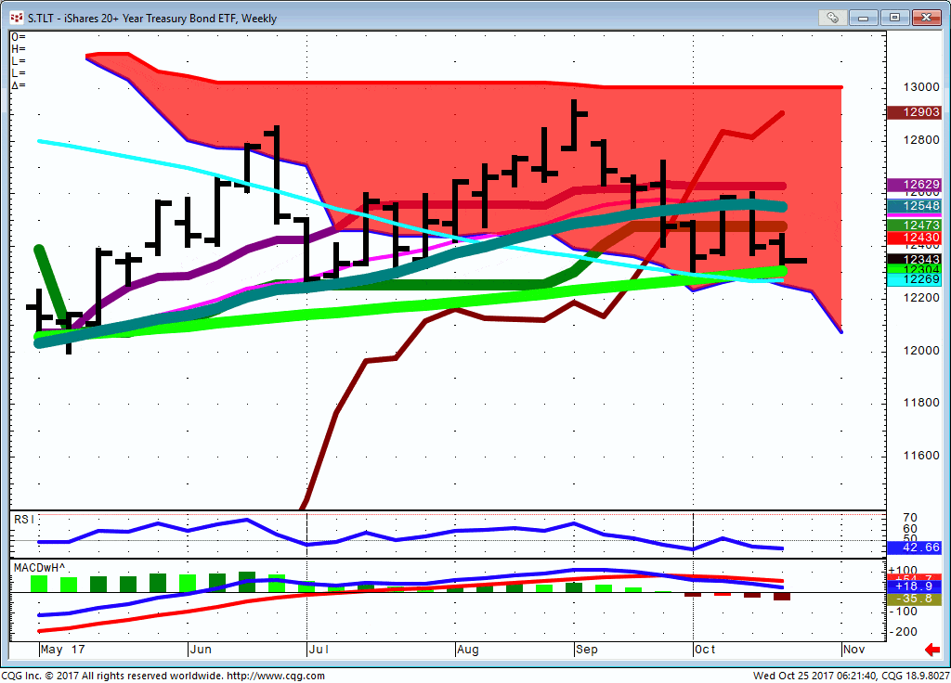Viewport: 951px width, 683px height.
Task: Click the 13000 price axis label
Action: (921, 87)
